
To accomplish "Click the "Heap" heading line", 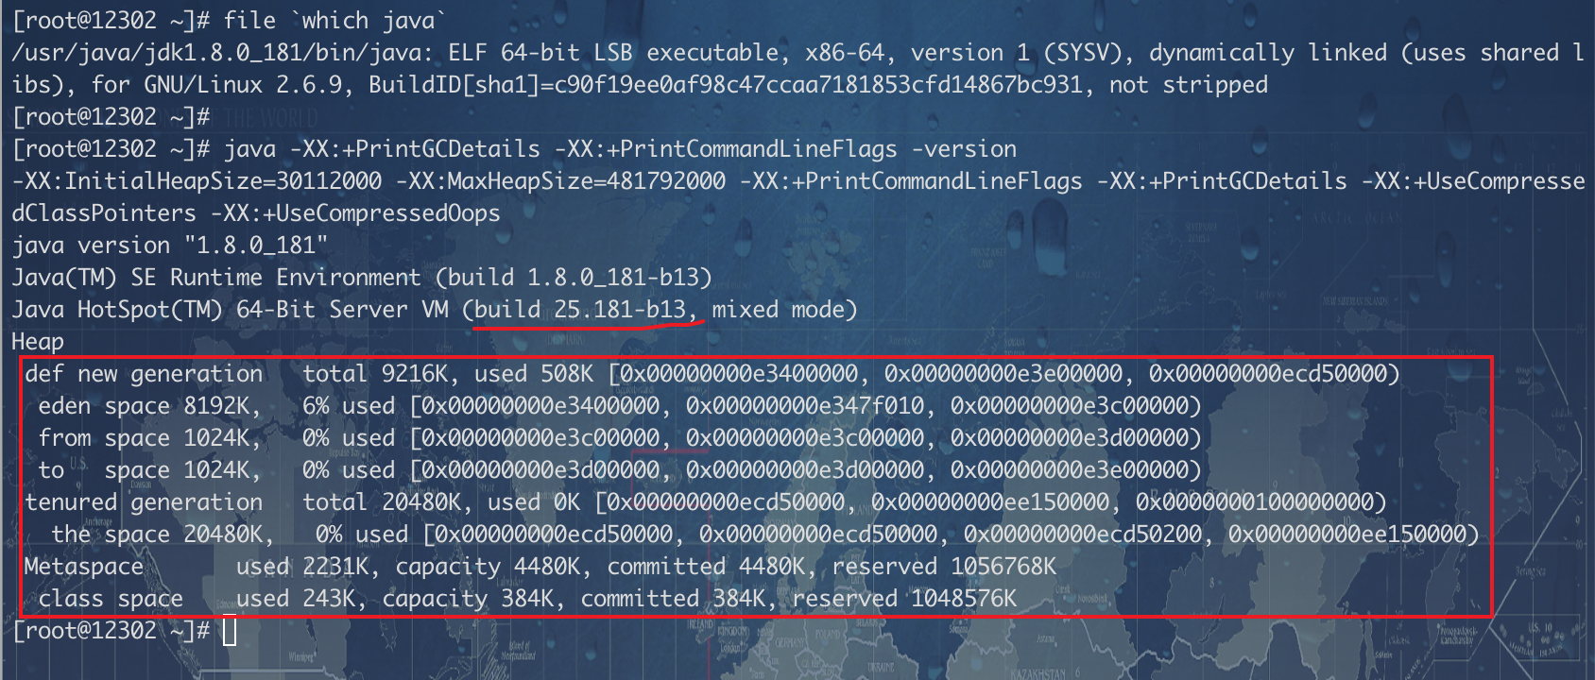I will 38,342.
